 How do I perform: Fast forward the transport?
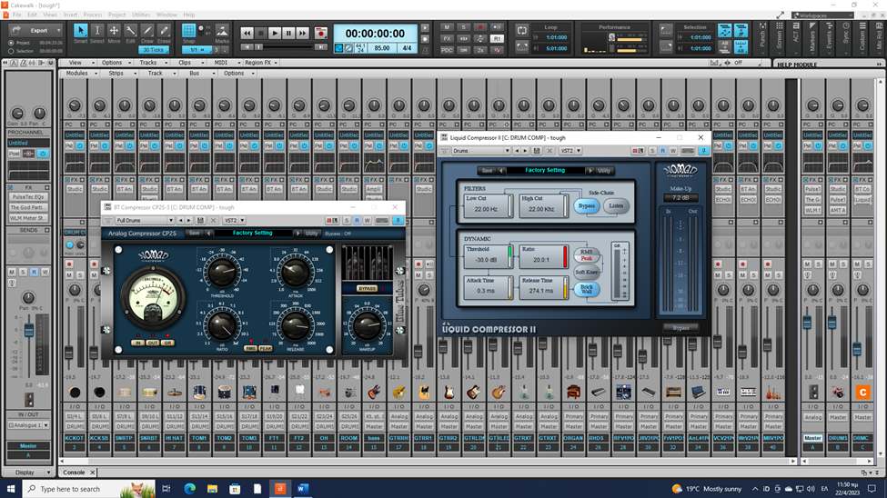pyautogui.click(x=303, y=34)
